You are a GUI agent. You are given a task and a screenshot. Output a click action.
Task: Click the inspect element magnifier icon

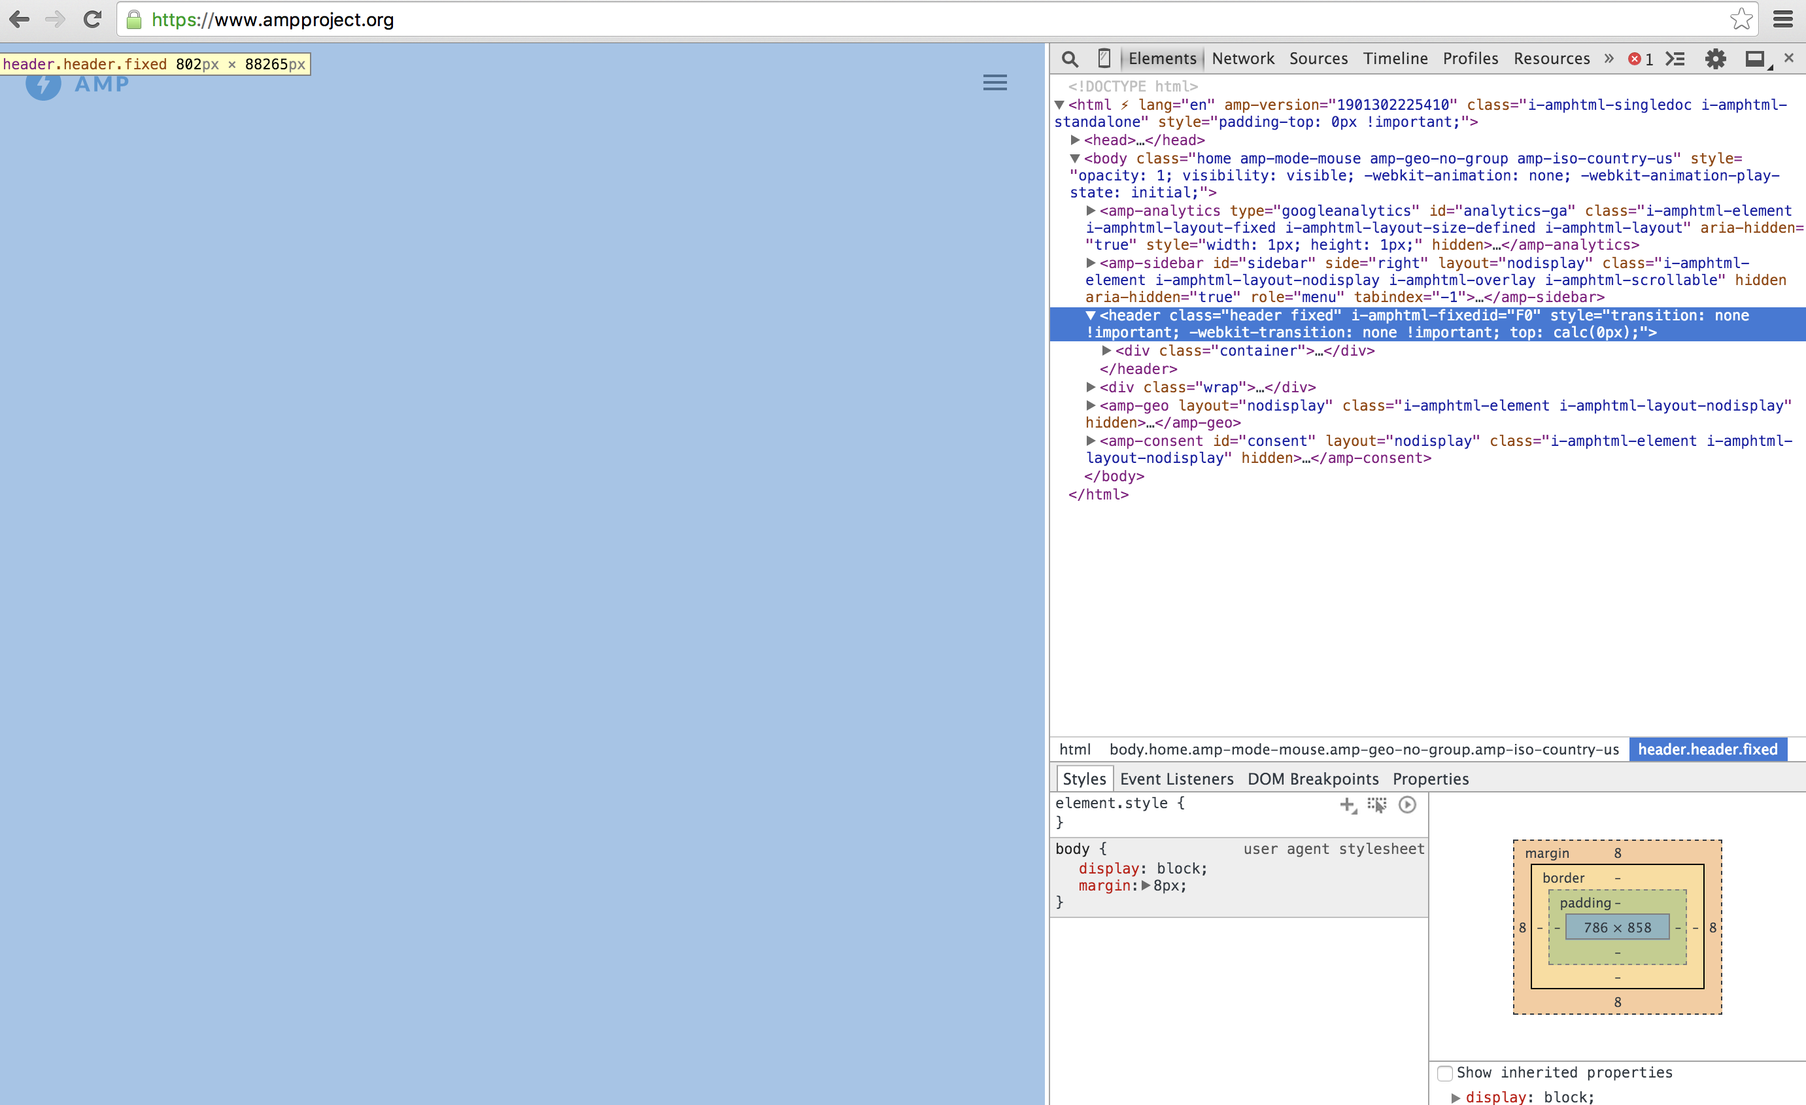[x=1069, y=59]
